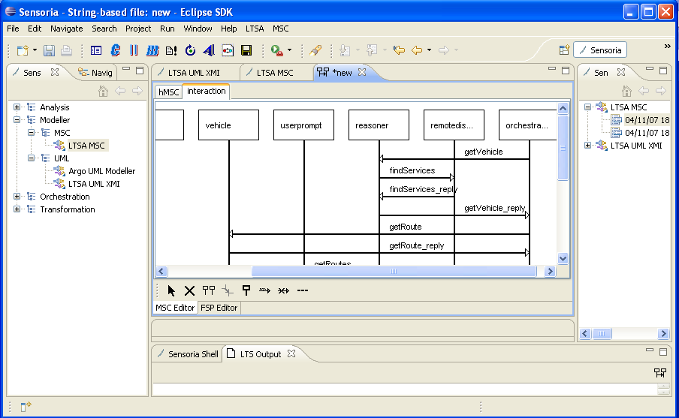Click the green Run external tools icon

pos(276,50)
